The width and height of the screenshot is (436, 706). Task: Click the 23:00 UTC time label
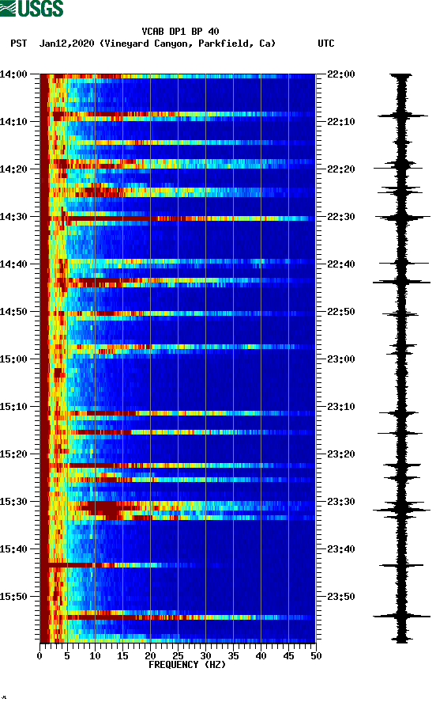pyautogui.click(x=341, y=359)
